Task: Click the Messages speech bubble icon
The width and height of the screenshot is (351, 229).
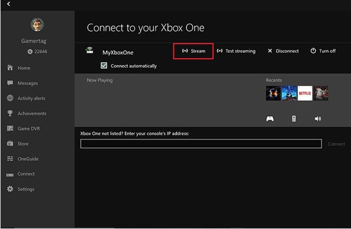Action: pyautogui.click(x=10, y=83)
